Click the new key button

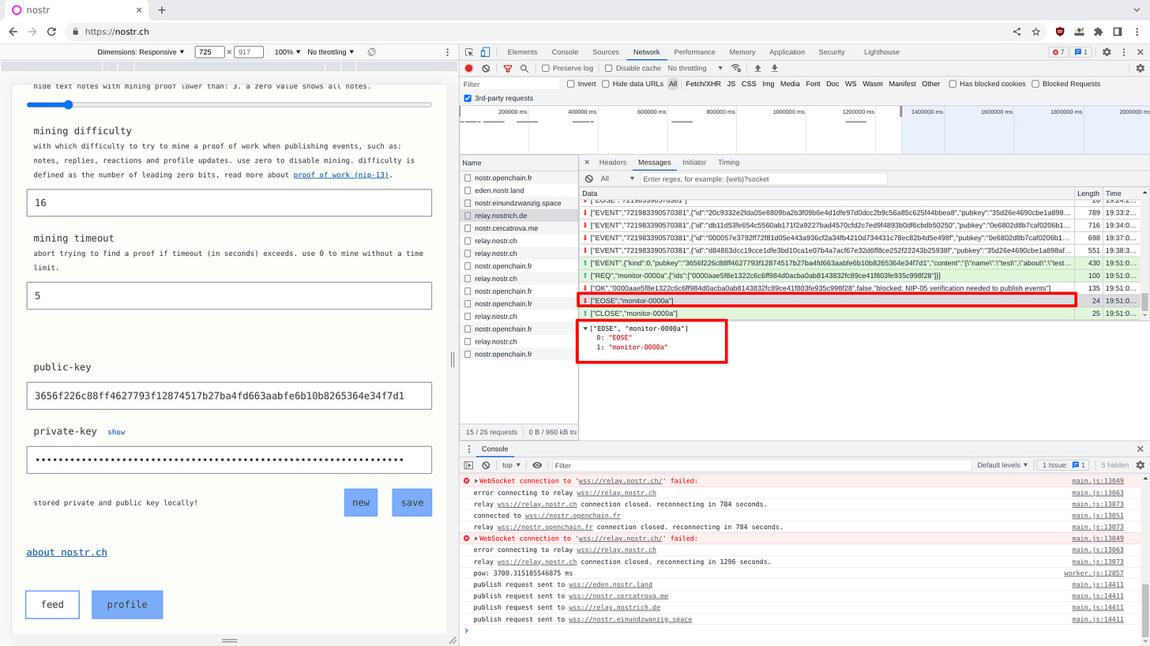point(361,502)
